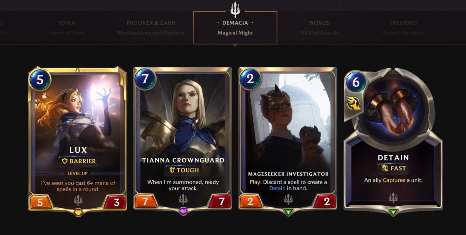Click the Tough keyword badge on Tianna Crownguard
The height and width of the screenshot is (235, 466).
point(184,170)
